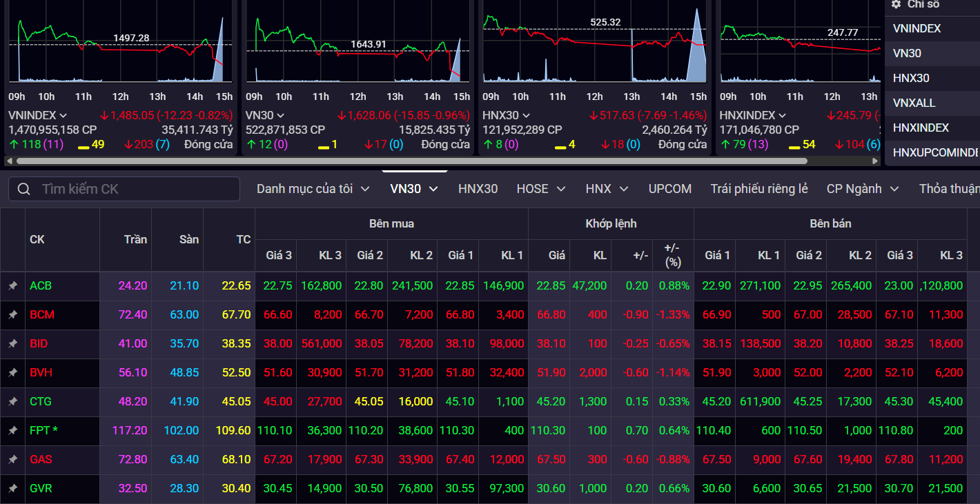Image resolution: width=980 pixels, height=504 pixels.
Task: Select VNXALL in index list
Action: click(x=932, y=103)
